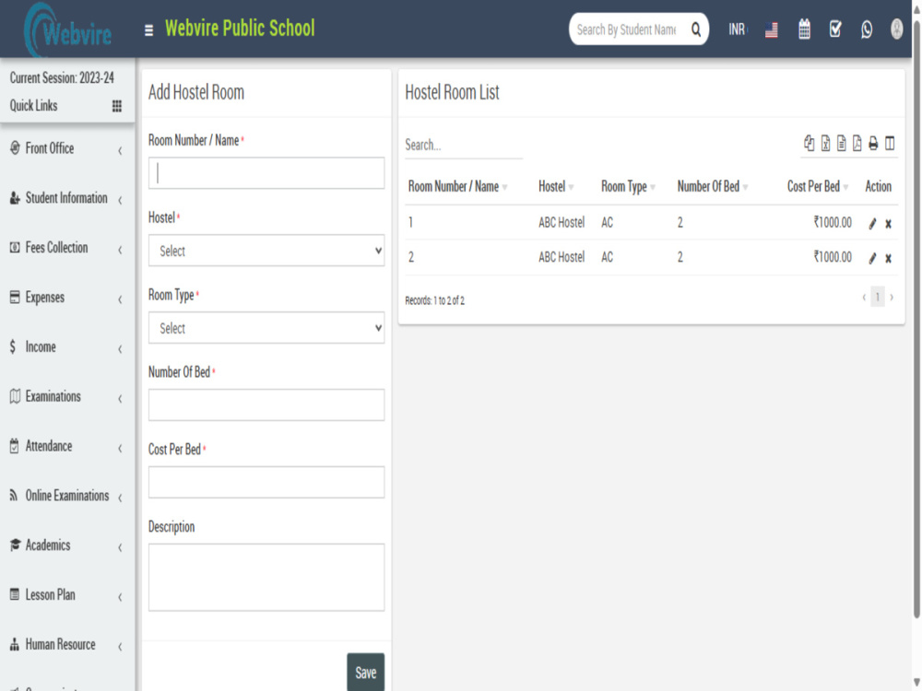Expand the Examinations menu

(x=67, y=396)
